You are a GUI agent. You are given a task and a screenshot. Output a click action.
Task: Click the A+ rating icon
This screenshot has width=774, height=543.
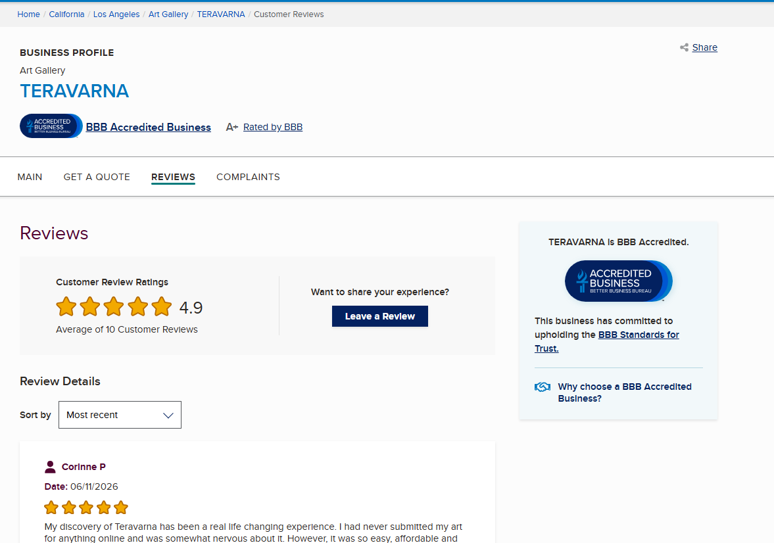pos(231,127)
